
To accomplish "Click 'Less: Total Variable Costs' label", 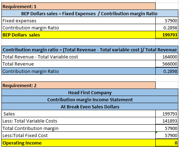I will pos(78,121).
